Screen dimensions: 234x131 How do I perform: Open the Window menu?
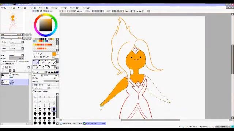click(74, 8)
